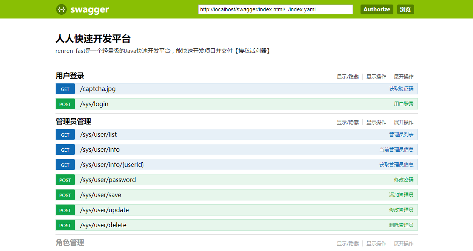
Task: Click the 修改密码 description link
Action: pyautogui.click(x=404, y=180)
